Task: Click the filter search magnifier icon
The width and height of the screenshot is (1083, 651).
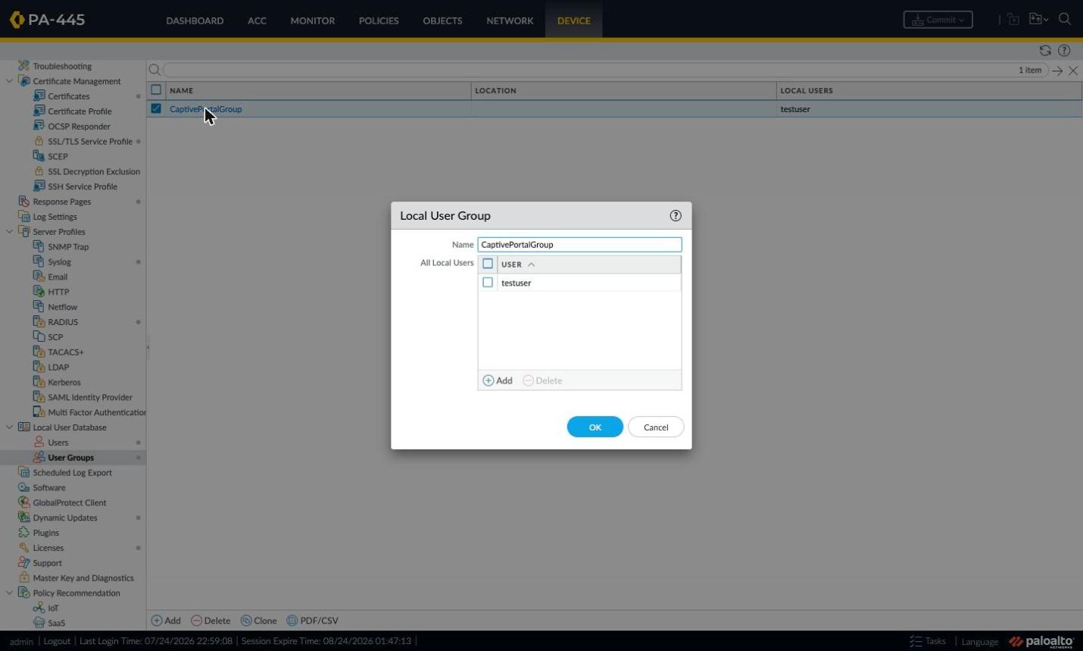Action: tap(154, 70)
